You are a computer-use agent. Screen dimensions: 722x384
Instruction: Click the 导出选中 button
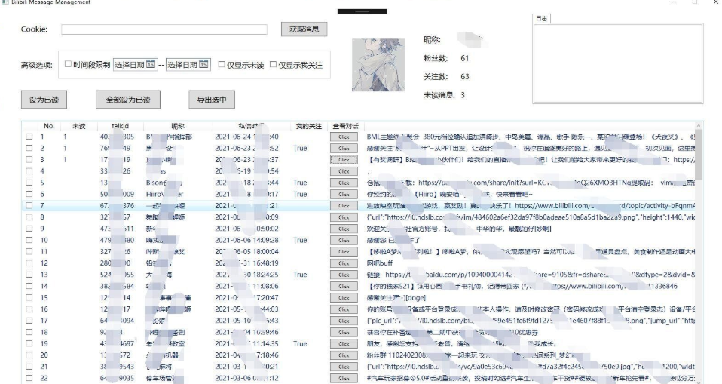[212, 100]
